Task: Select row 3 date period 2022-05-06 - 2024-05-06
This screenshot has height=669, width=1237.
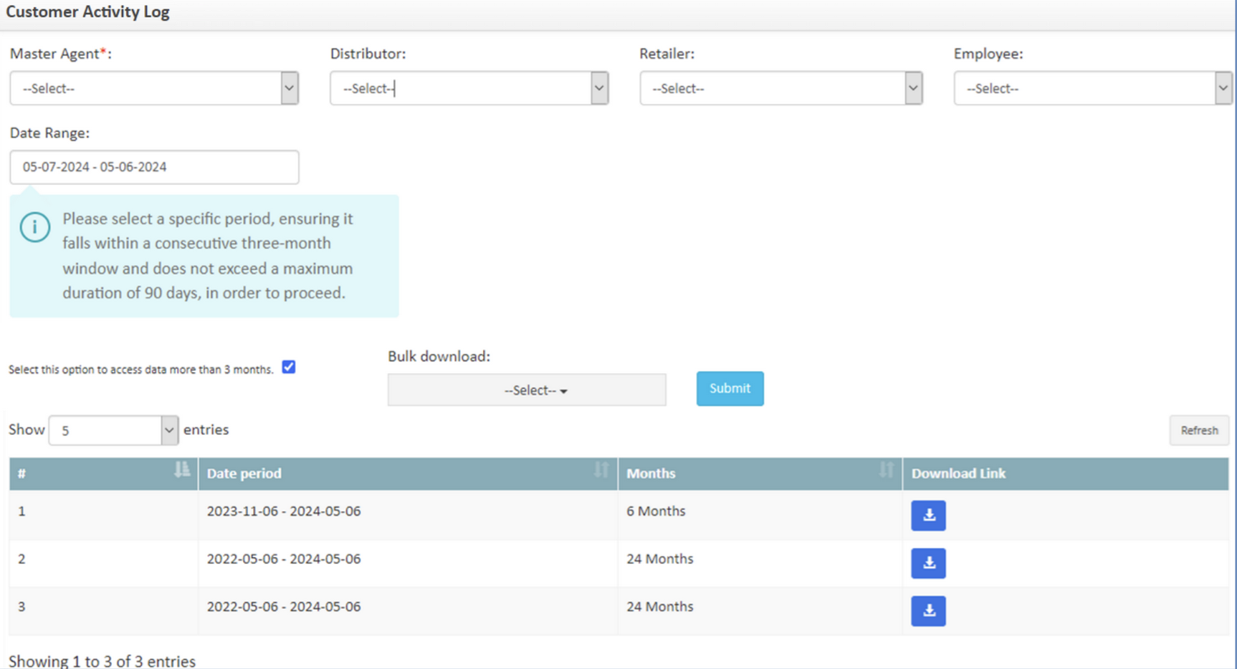Action: 284,607
